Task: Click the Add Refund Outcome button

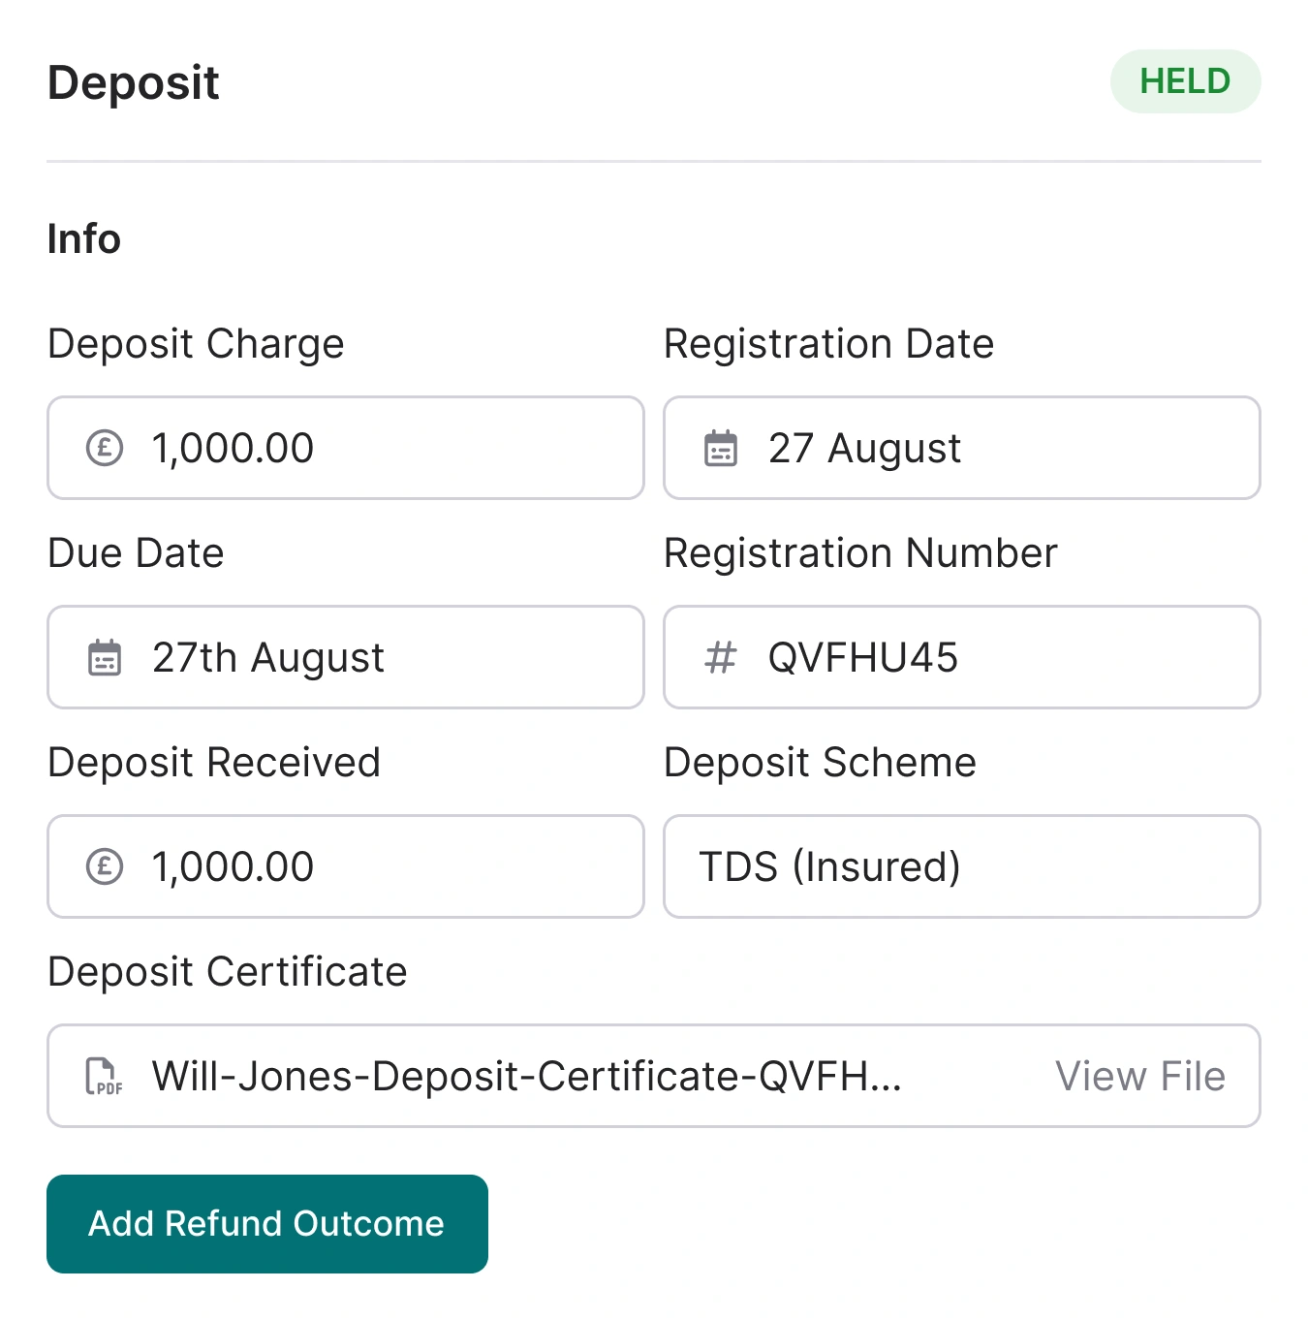Action: pos(266,1224)
